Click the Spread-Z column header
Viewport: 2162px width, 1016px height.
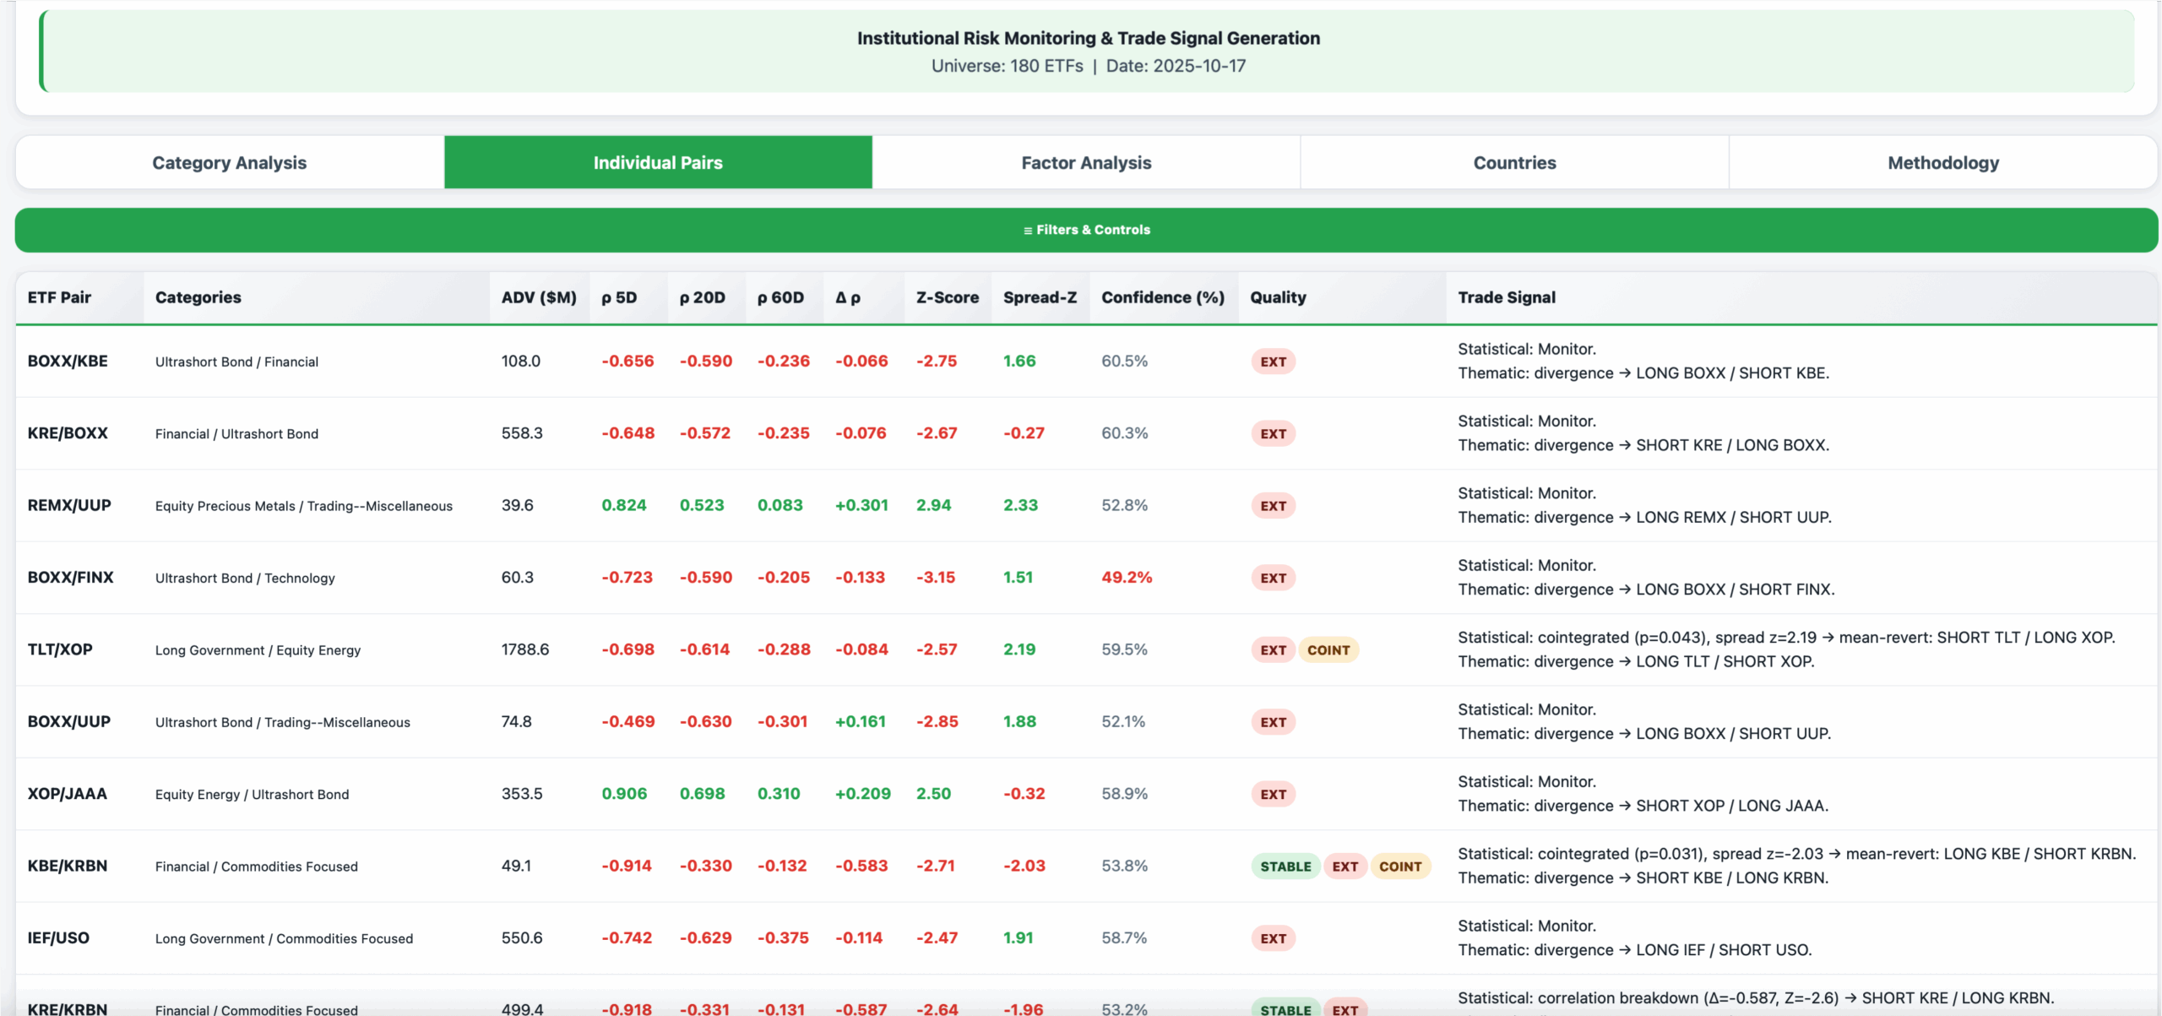click(x=1040, y=297)
